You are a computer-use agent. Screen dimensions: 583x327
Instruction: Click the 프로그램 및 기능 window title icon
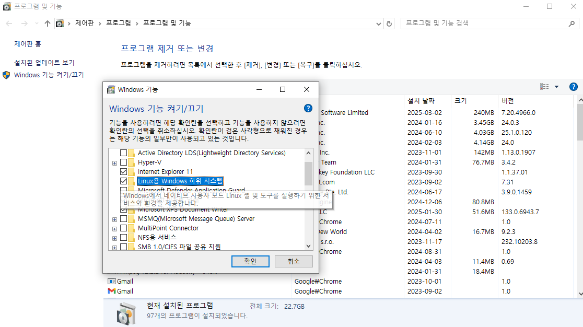(7, 6)
